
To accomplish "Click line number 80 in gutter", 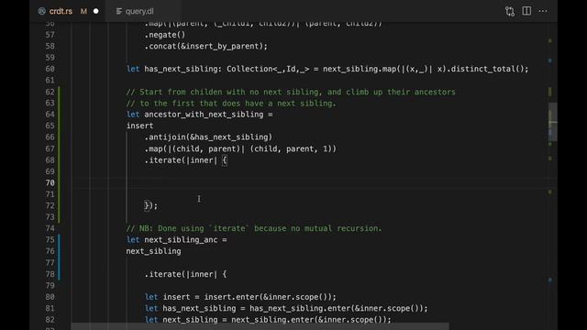I will 50,297.
